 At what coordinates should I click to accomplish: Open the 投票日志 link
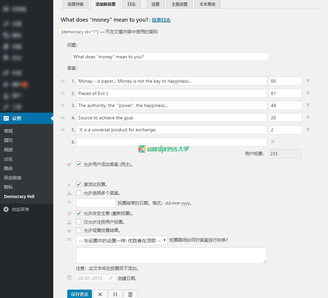[161, 20]
